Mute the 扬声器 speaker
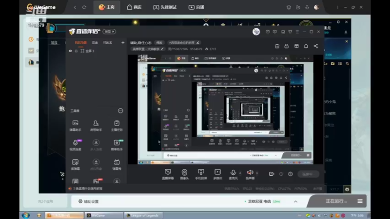The width and height of the screenshot is (390, 219). [x=250, y=174]
